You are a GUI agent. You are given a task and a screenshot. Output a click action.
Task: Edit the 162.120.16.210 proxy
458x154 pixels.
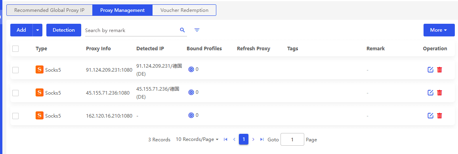click(430, 116)
